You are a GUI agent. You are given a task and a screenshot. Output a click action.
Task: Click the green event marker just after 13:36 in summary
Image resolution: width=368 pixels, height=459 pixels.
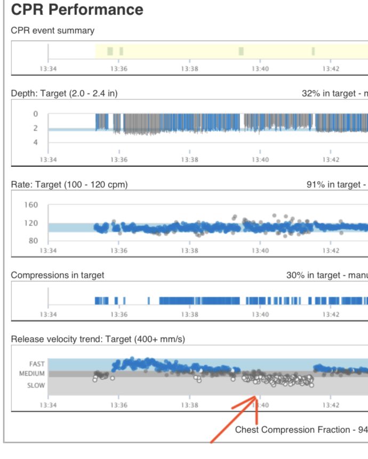click(x=121, y=51)
